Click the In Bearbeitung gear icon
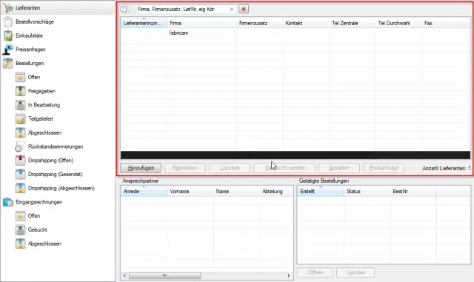 click(20, 105)
